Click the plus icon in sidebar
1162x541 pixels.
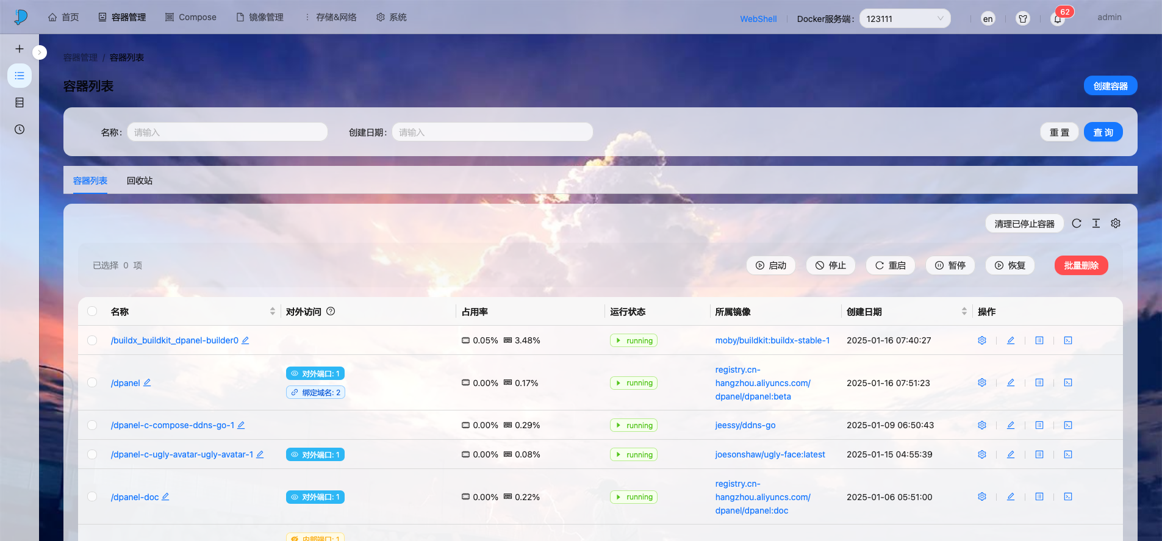(20, 49)
